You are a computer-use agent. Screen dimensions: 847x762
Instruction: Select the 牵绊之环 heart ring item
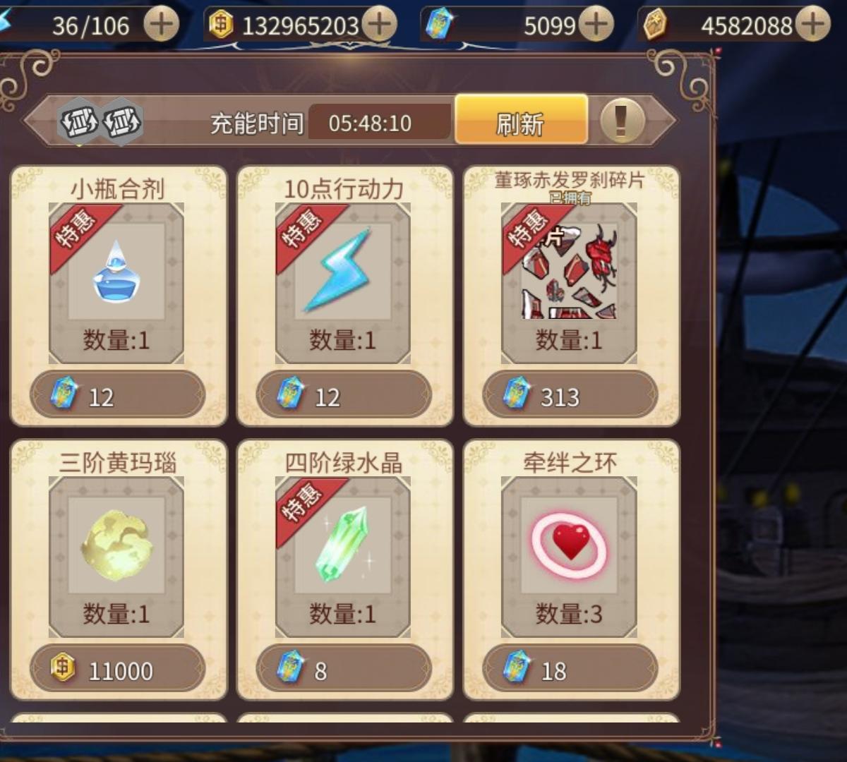pyautogui.click(x=569, y=557)
